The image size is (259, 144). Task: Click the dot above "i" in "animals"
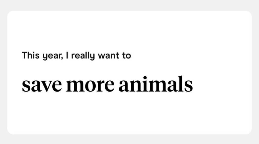click(145, 78)
